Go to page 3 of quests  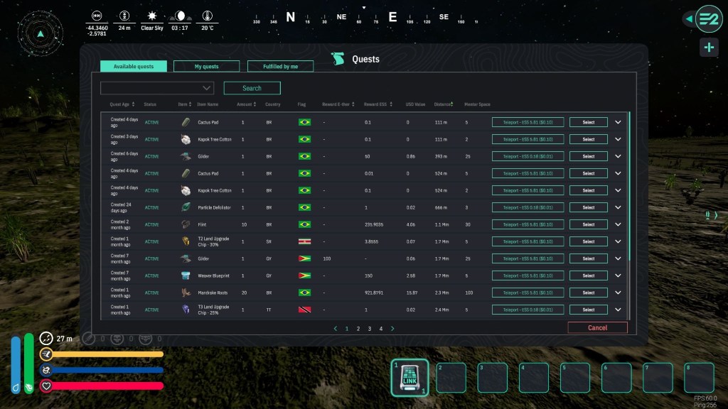tap(369, 329)
